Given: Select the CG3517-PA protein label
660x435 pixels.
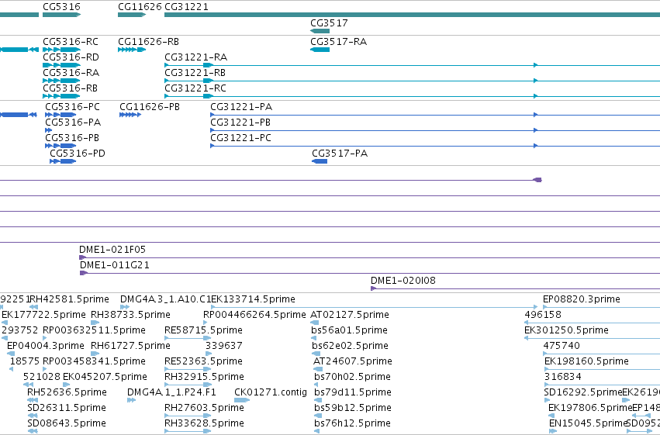Looking at the screenshot, I should (x=340, y=154).
